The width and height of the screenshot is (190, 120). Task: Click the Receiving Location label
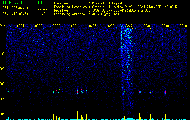70,7
